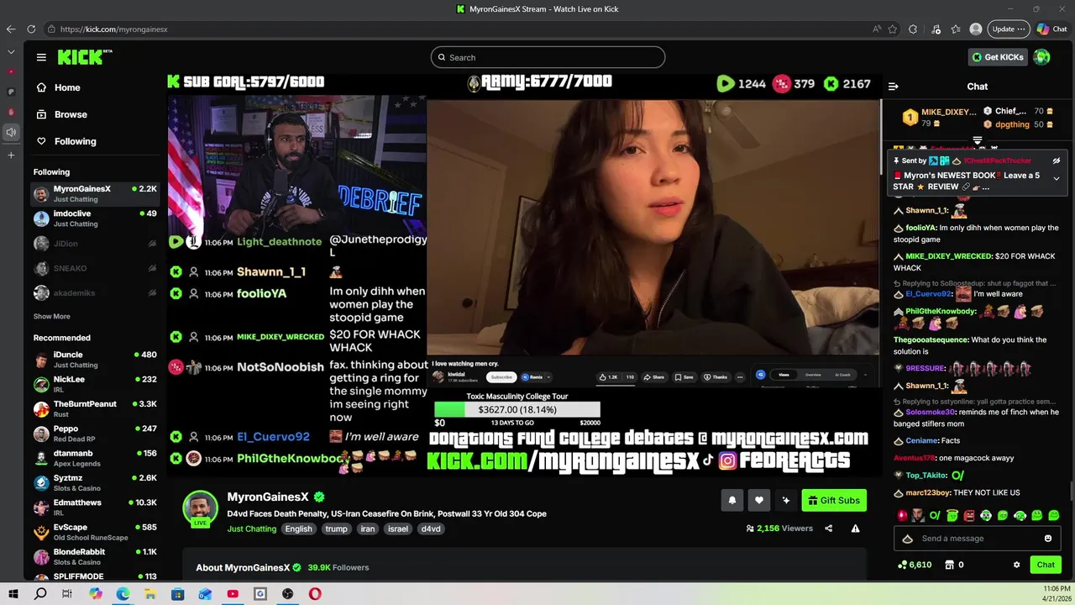Open Opera browser on taskbar

(315, 594)
